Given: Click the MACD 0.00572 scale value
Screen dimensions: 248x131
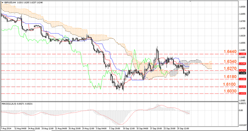Looking at the screenshot, I should (243, 103).
